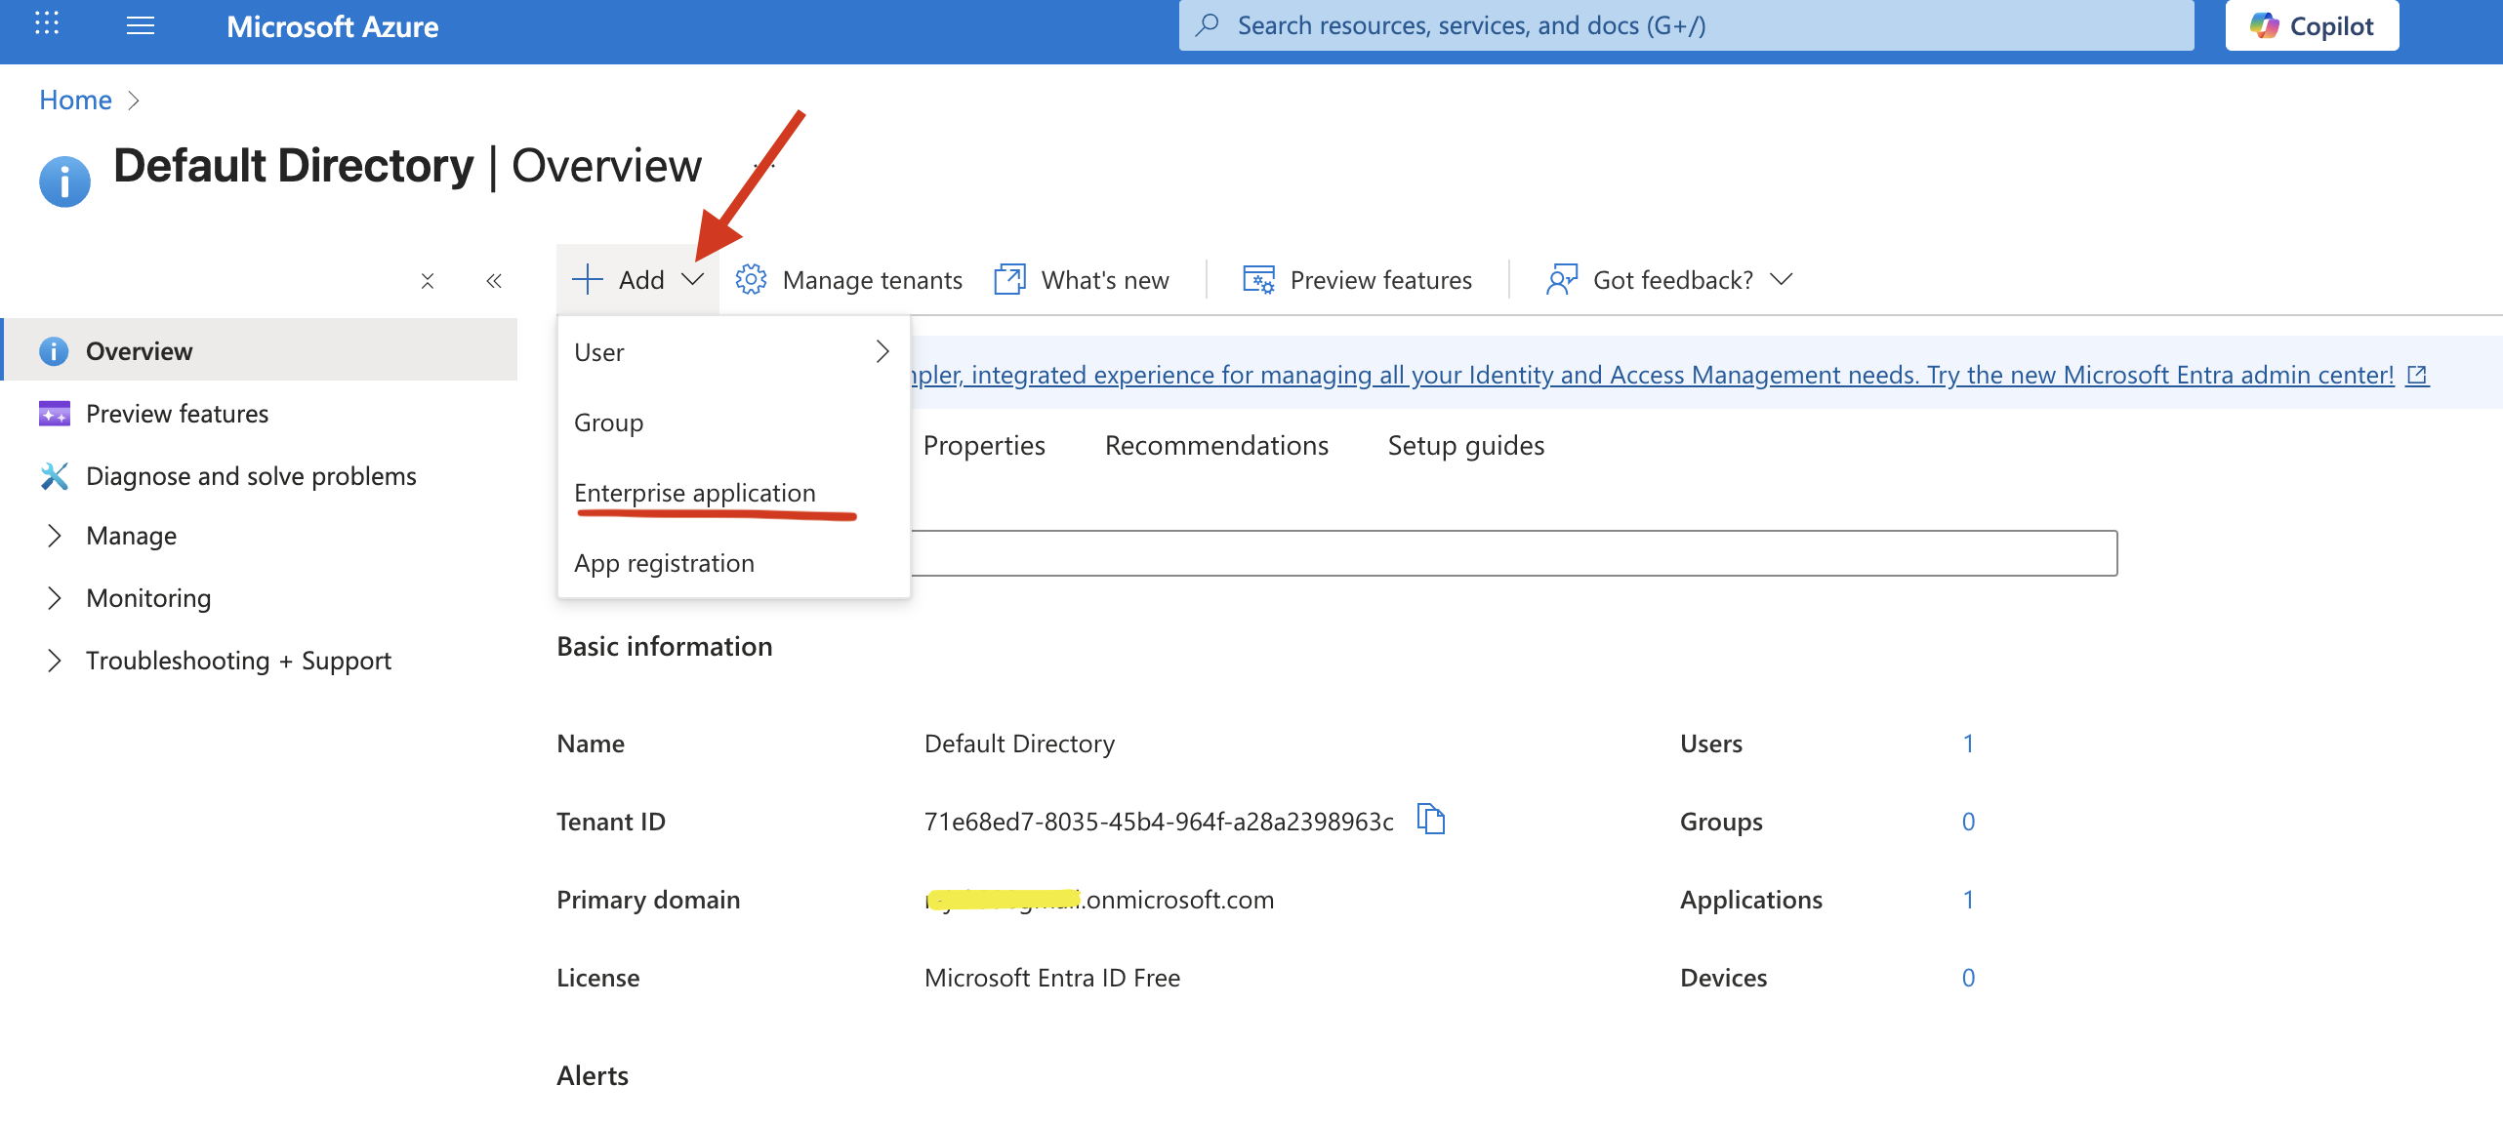
Task: Expand the Monitoring section
Action: (x=55, y=598)
